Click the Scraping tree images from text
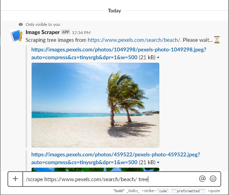The image size is (229, 195). 56,40
